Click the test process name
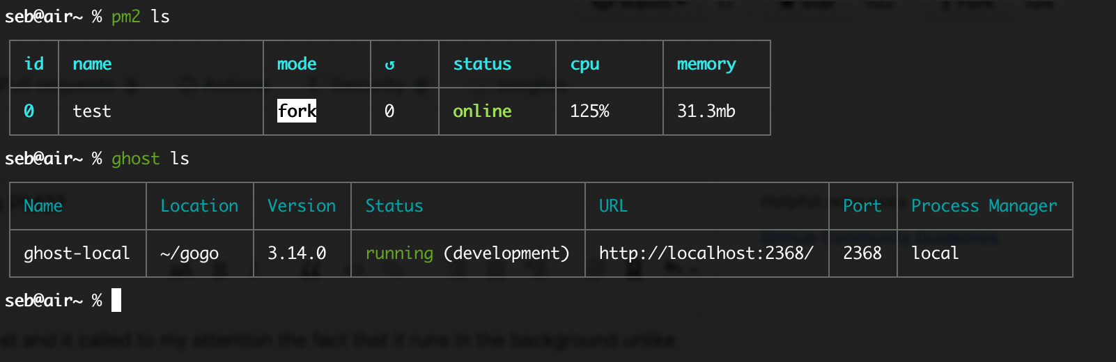This screenshot has height=362, width=1116. click(x=92, y=111)
